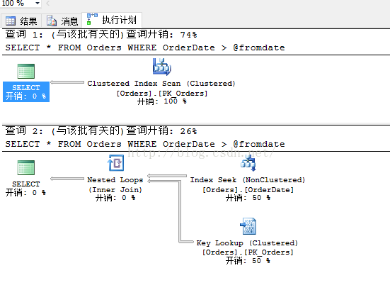Click the 查询 1 查询开销 74% header
Screen dimensions: 390x290
point(101,35)
